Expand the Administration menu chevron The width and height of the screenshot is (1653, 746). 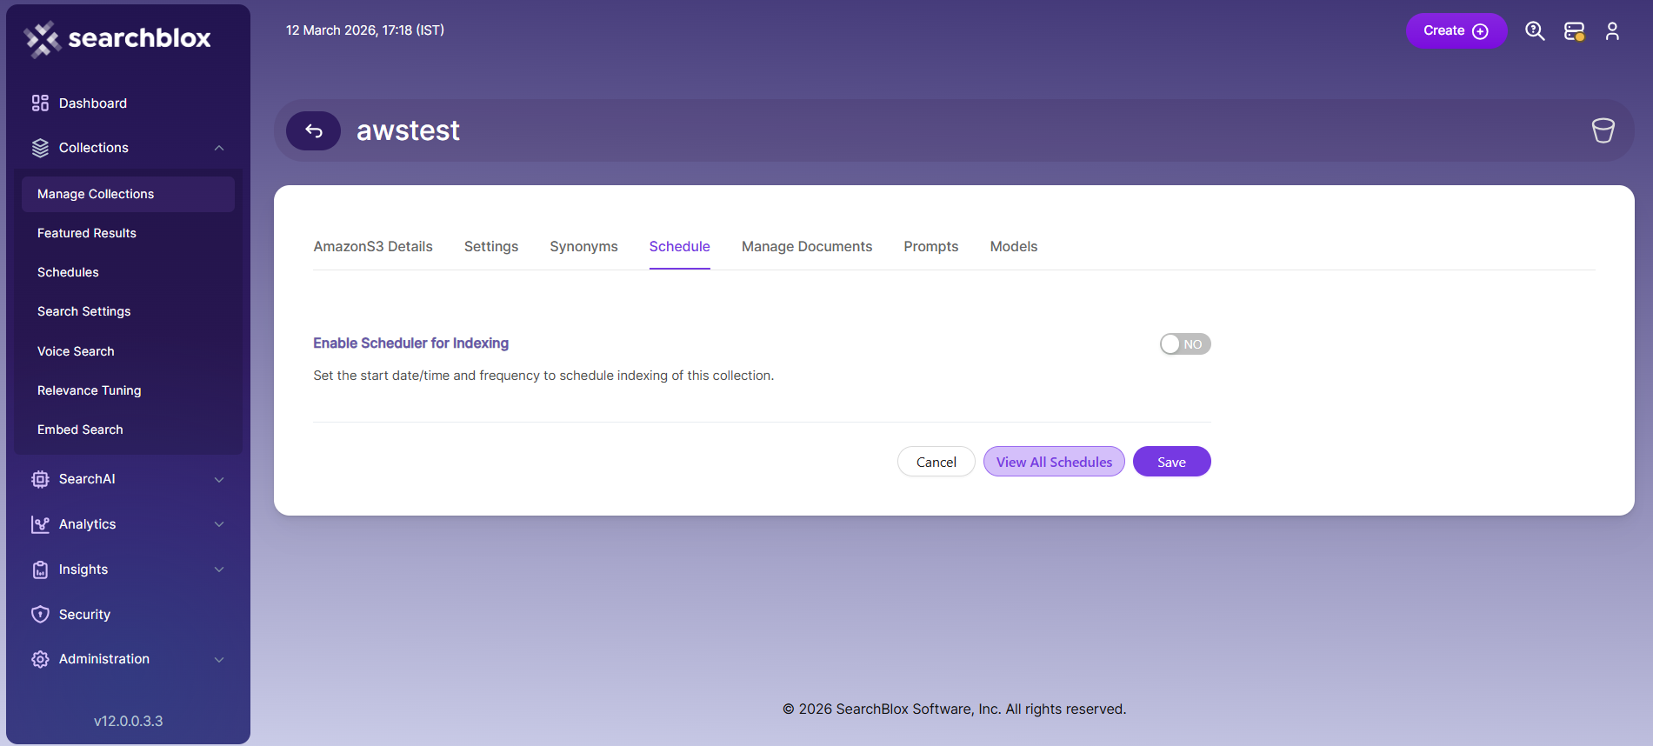coord(219,659)
